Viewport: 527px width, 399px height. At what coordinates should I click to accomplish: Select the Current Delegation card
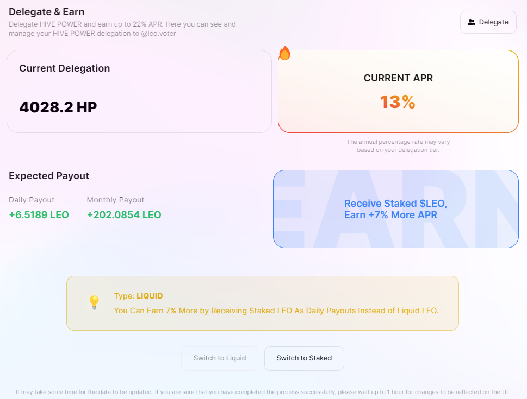tap(139, 92)
